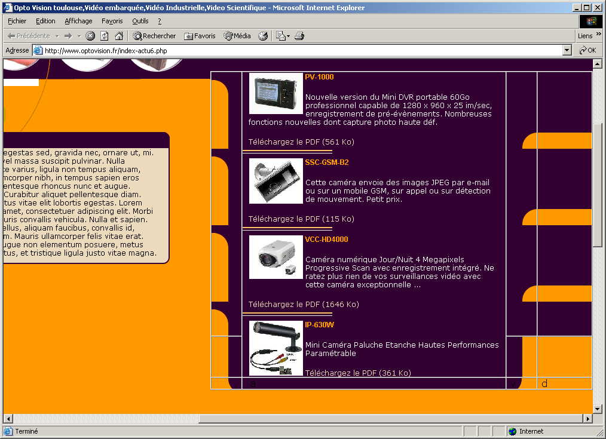This screenshot has width=606, height=439.
Task: Print the page with printer icon
Action: 299,36
